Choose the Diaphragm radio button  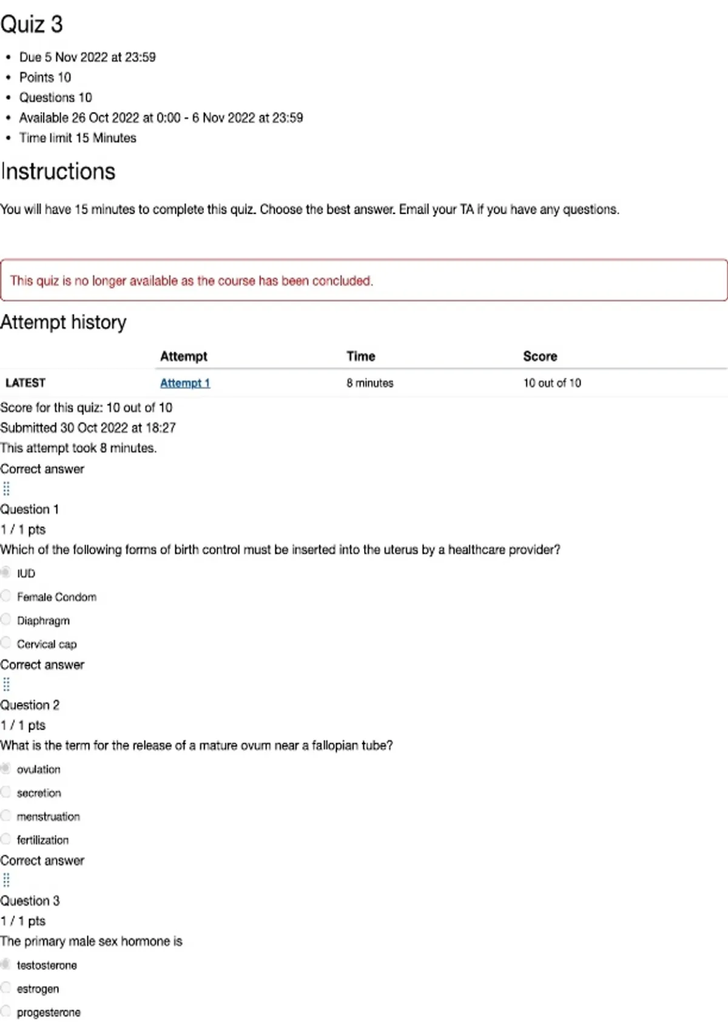pos(6,620)
